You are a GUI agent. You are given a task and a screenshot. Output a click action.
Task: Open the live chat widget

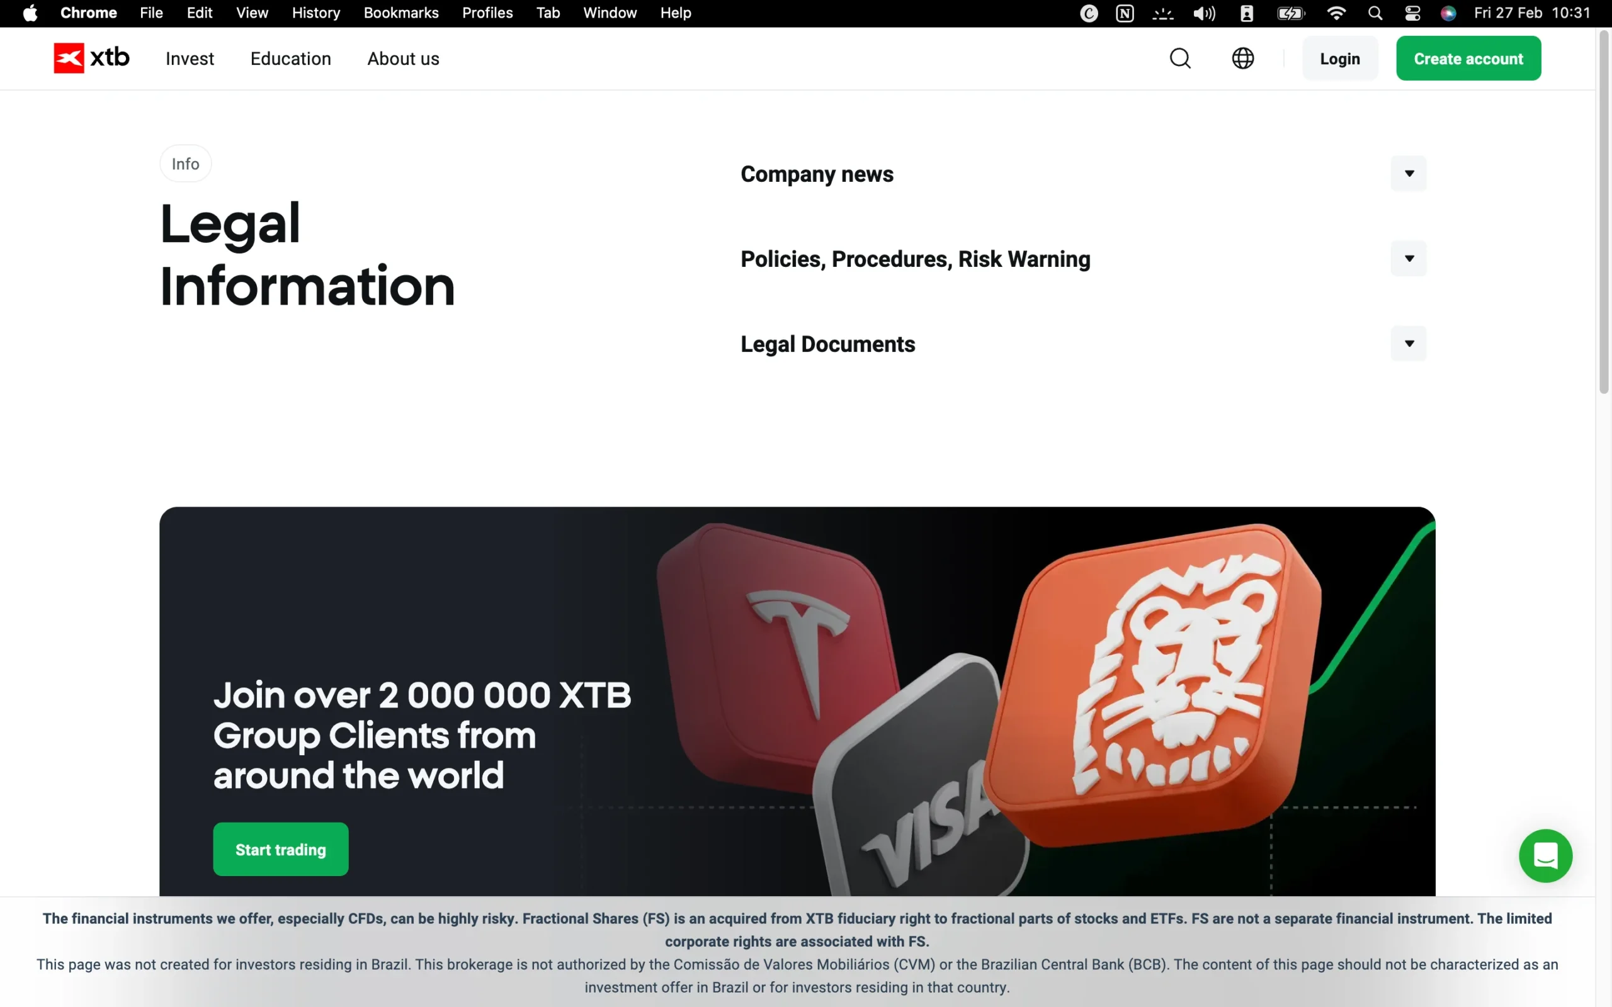pyautogui.click(x=1545, y=855)
